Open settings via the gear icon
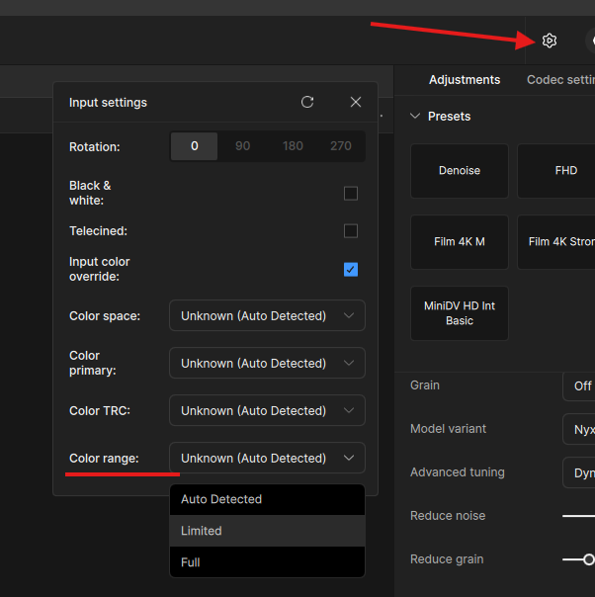The image size is (595, 597). click(550, 41)
